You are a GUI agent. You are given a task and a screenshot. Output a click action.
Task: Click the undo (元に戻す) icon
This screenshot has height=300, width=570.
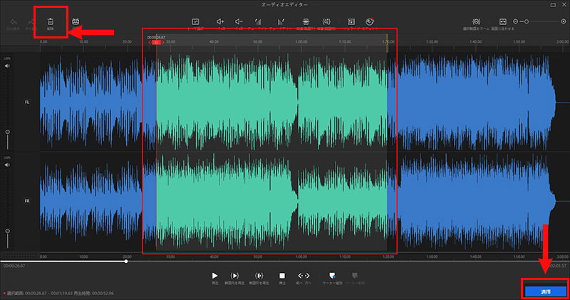click(x=12, y=23)
